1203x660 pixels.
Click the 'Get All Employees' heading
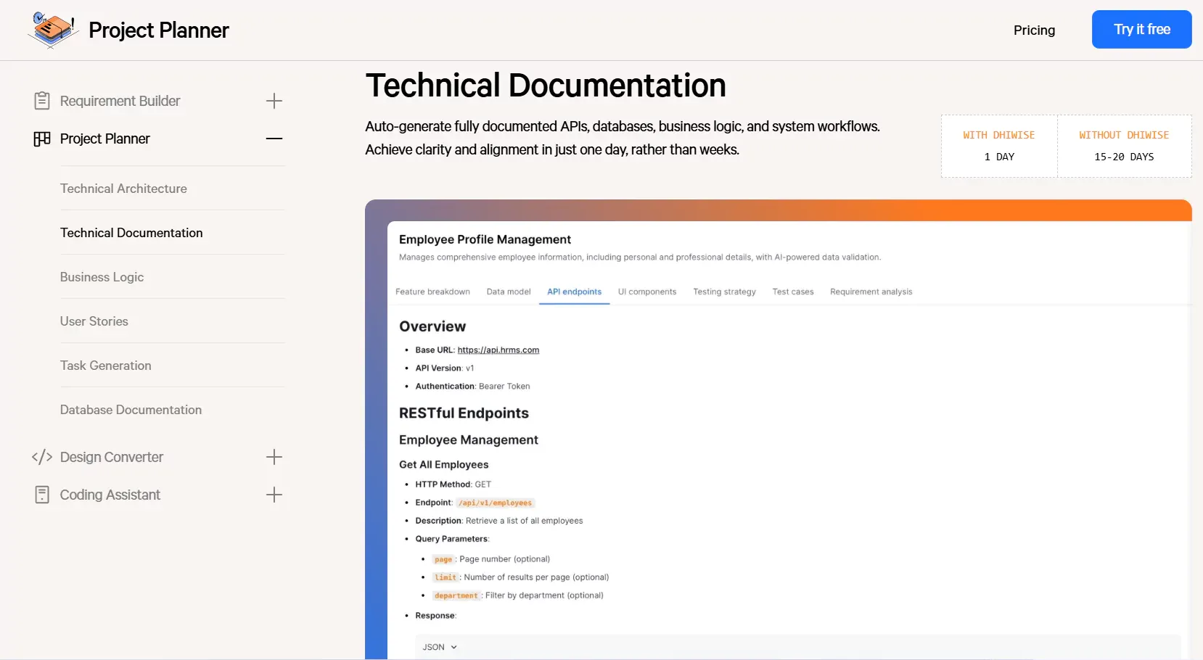pyautogui.click(x=443, y=464)
